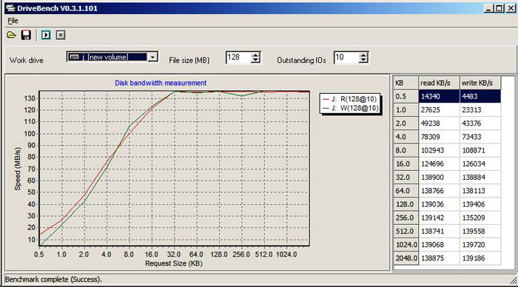The image size is (518, 287).
Task: Click the open folder toolbar icon
Action: coord(11,35)
